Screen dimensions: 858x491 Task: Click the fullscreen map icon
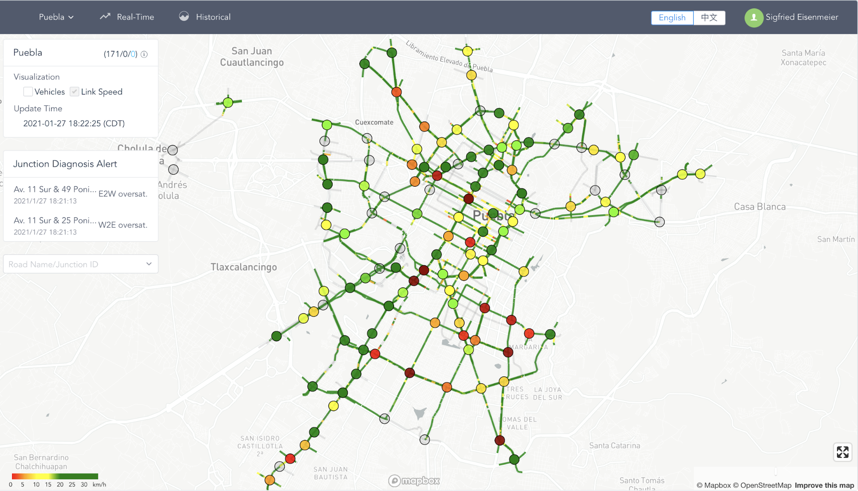843,452
